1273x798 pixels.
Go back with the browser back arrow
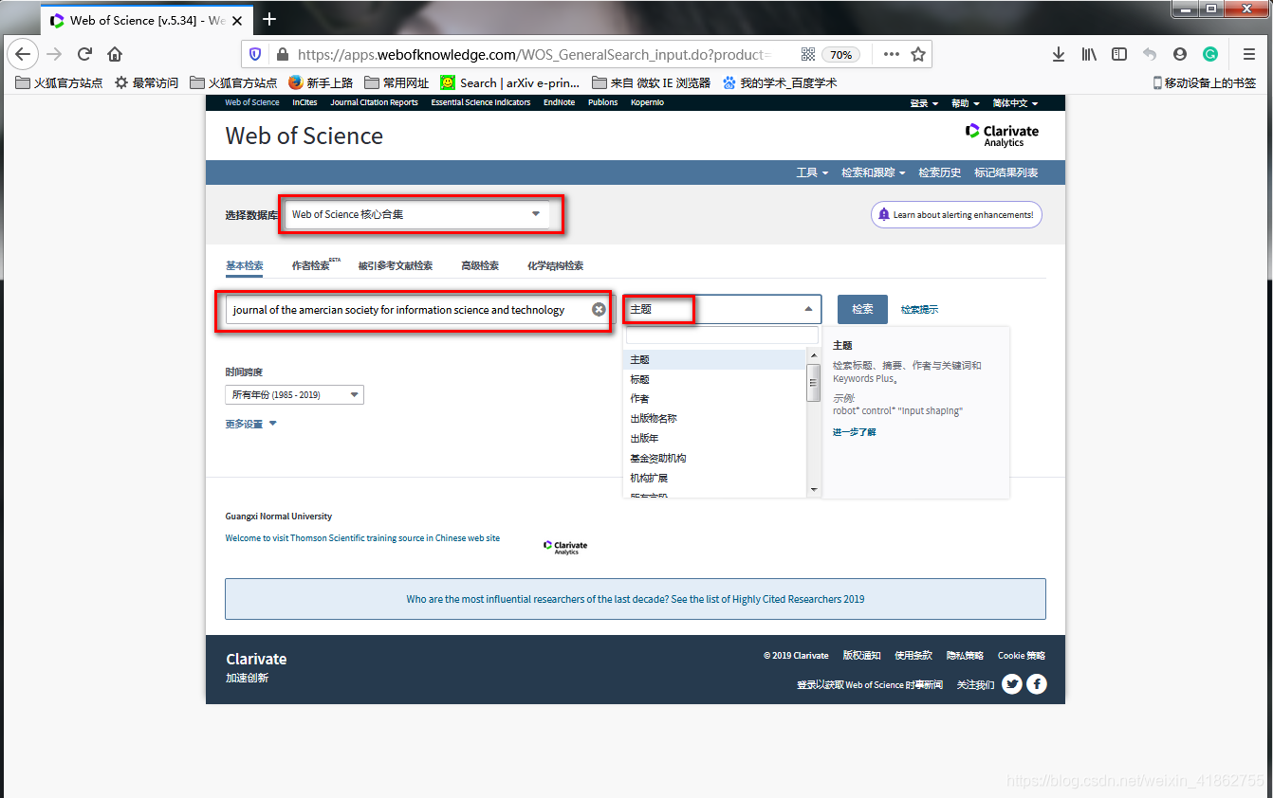point(23,54)
